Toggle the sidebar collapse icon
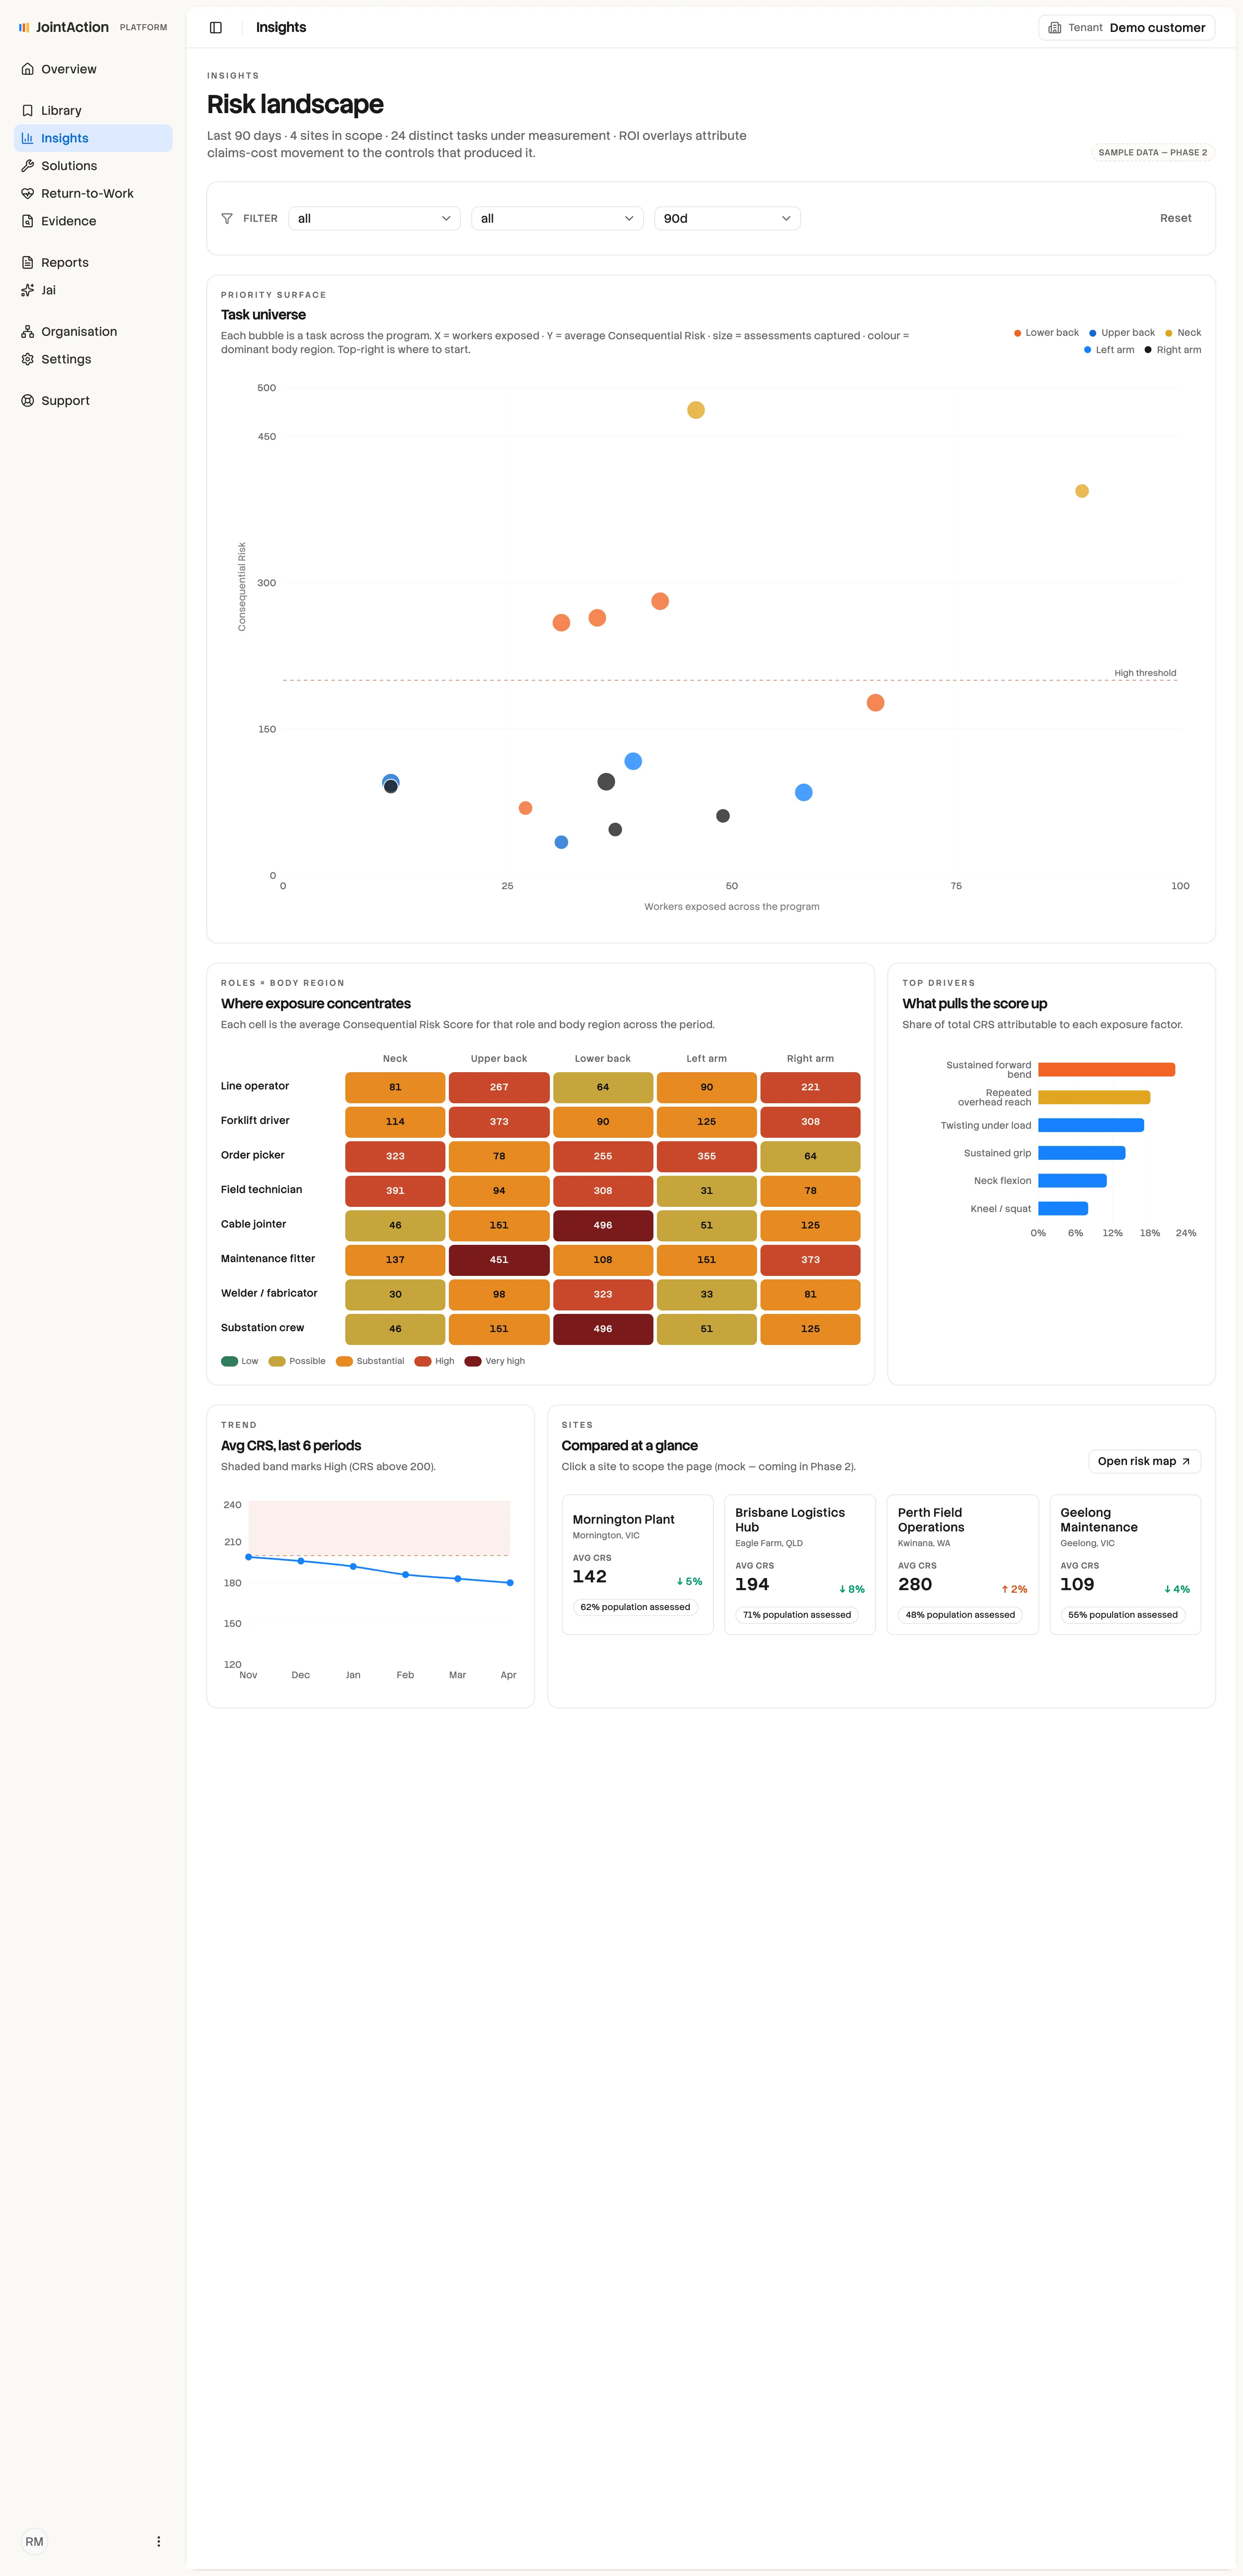The height and width of the screenshot is (2576, 1243). tap(216, 28)
